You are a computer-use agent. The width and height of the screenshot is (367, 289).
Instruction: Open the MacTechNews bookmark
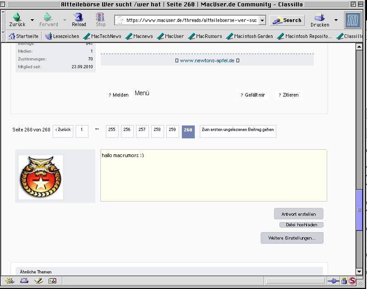(x=102, y=36)
